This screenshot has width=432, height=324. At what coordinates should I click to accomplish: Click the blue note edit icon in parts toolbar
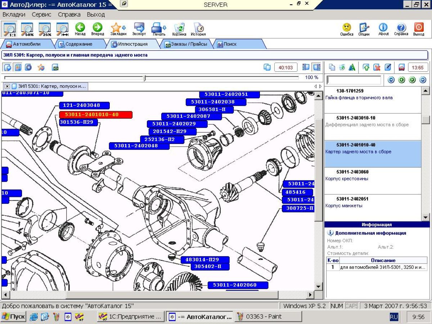[x=388, y=67]
